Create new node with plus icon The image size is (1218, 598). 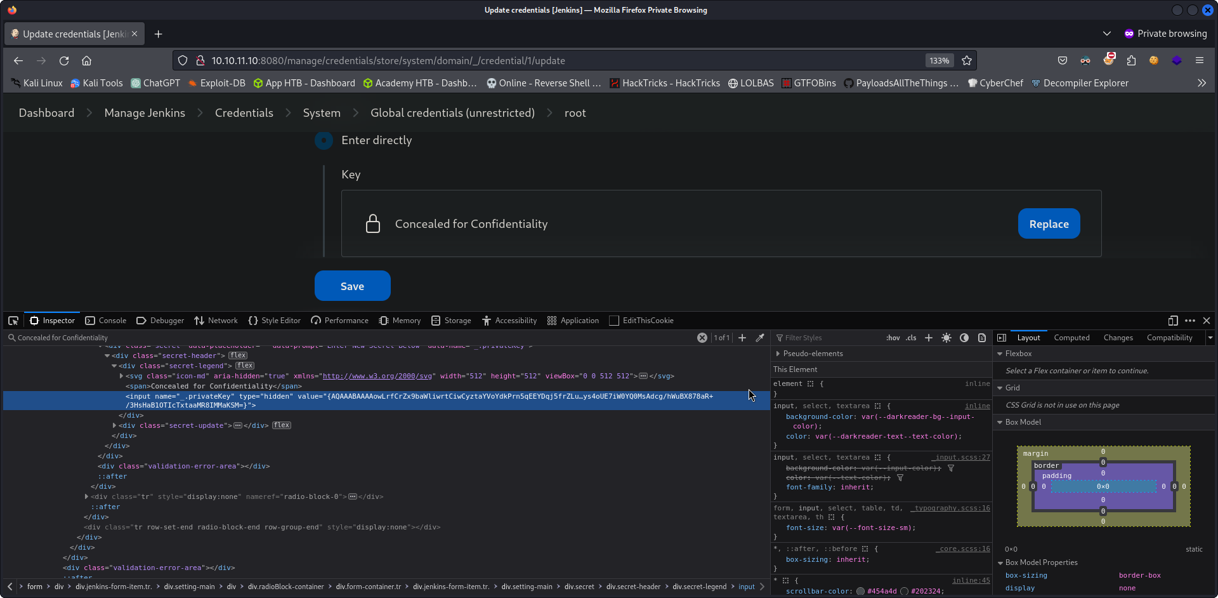point(742,338)
